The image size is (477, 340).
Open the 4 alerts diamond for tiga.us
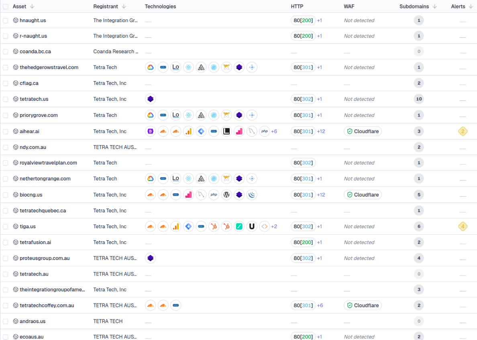[463, 226]
